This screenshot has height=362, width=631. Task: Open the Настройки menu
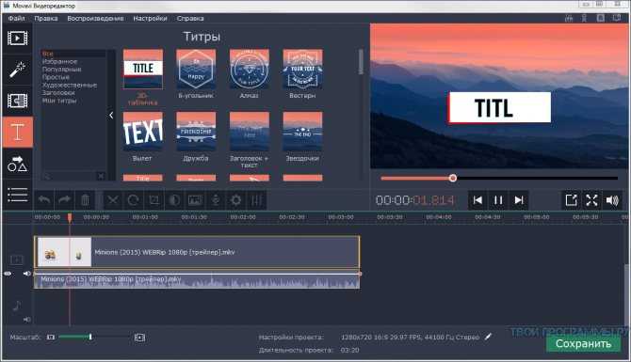(x=150, y=19)
